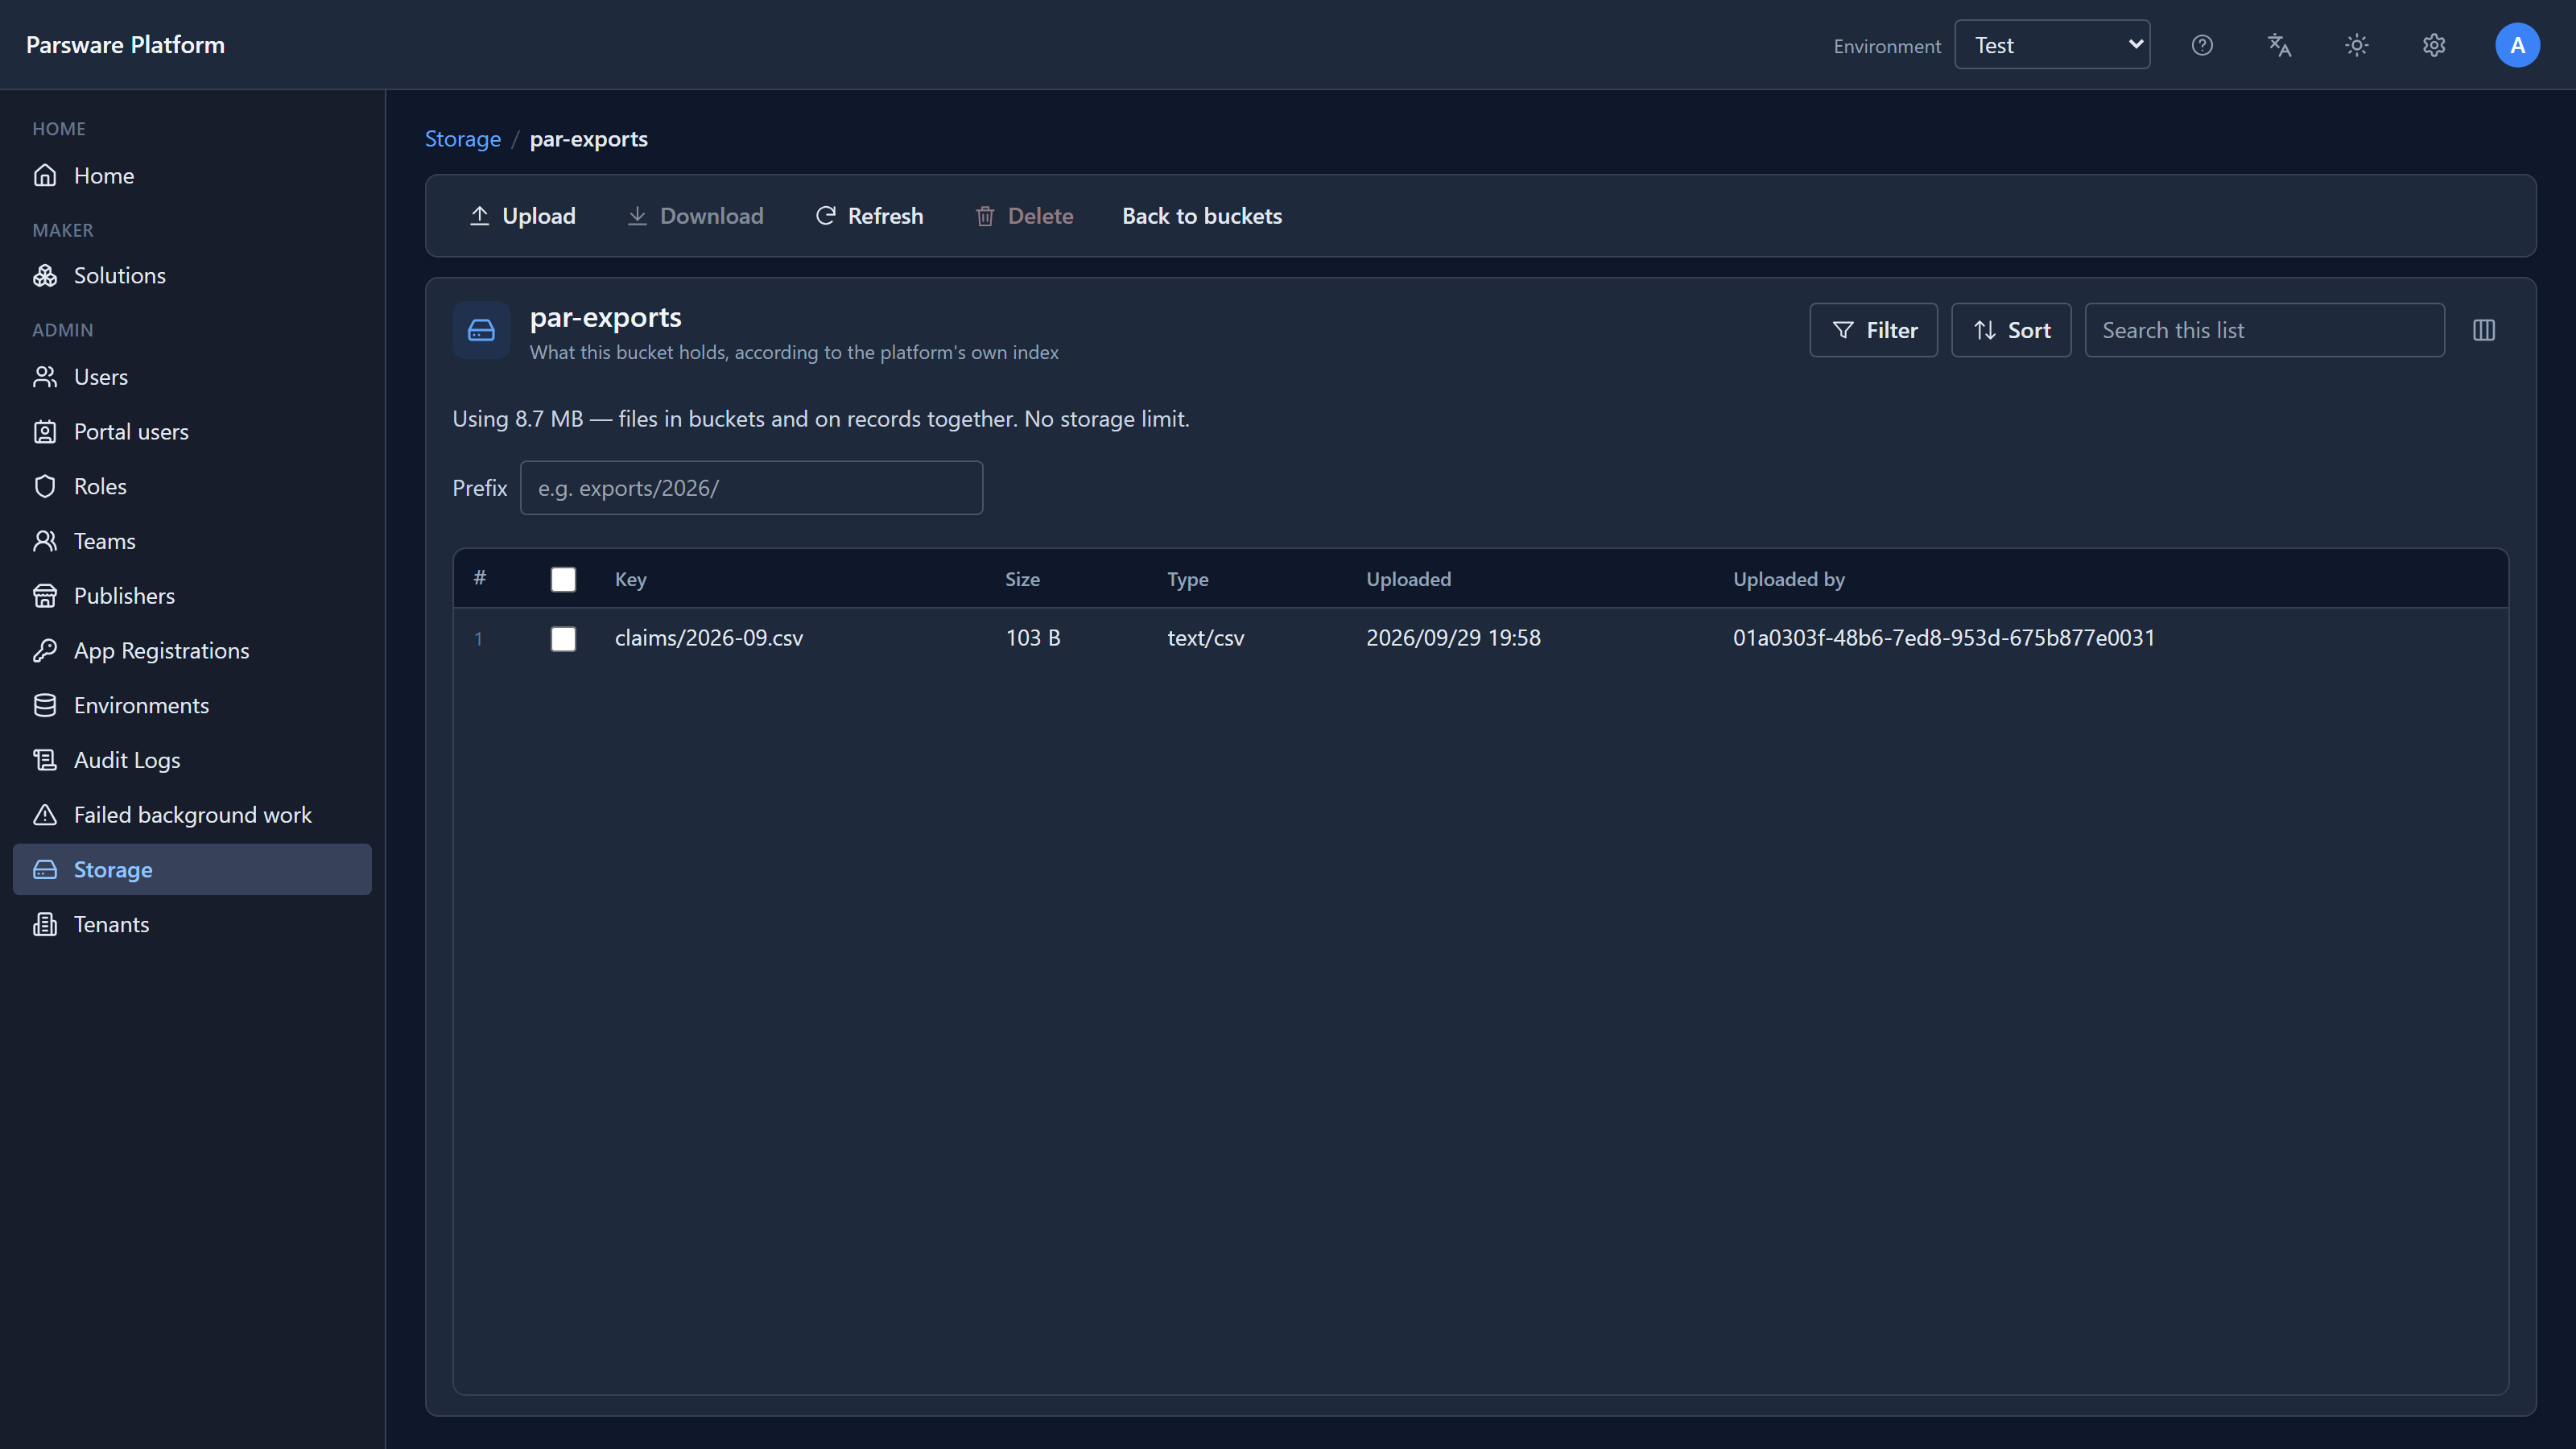This screenshot has height=1449, width=2576.
Task: Click the Upload button
Action: [x=522, y=216]
